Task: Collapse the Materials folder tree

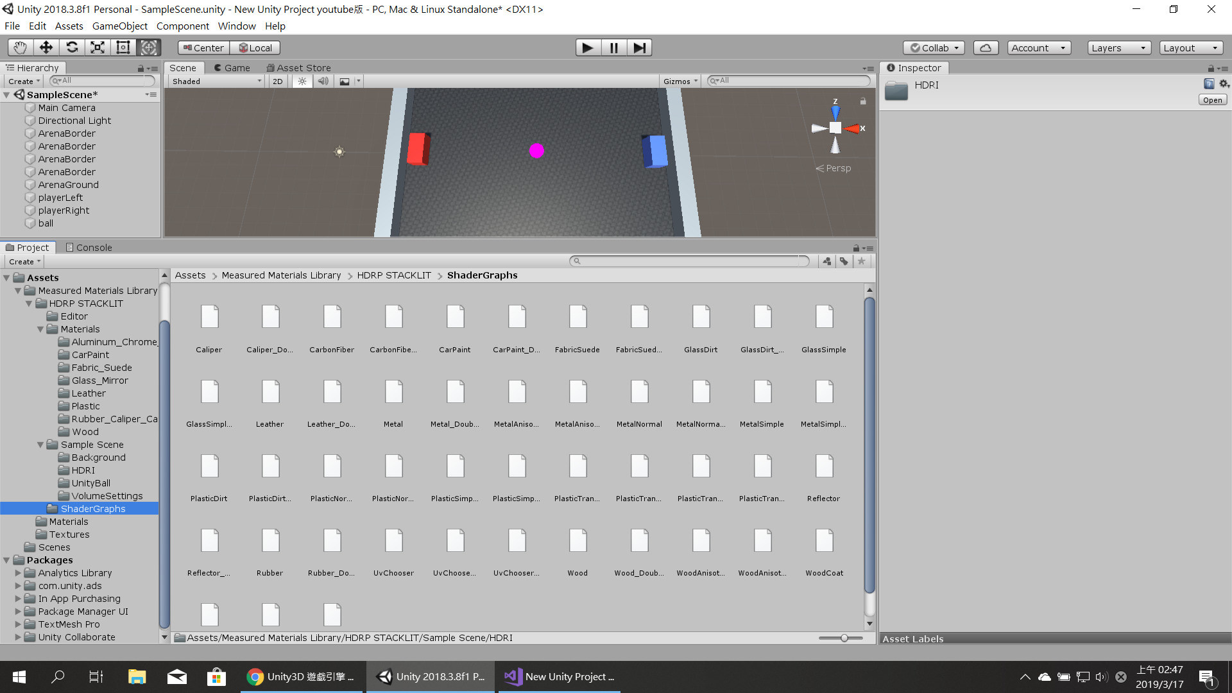Action: (40, 329)
